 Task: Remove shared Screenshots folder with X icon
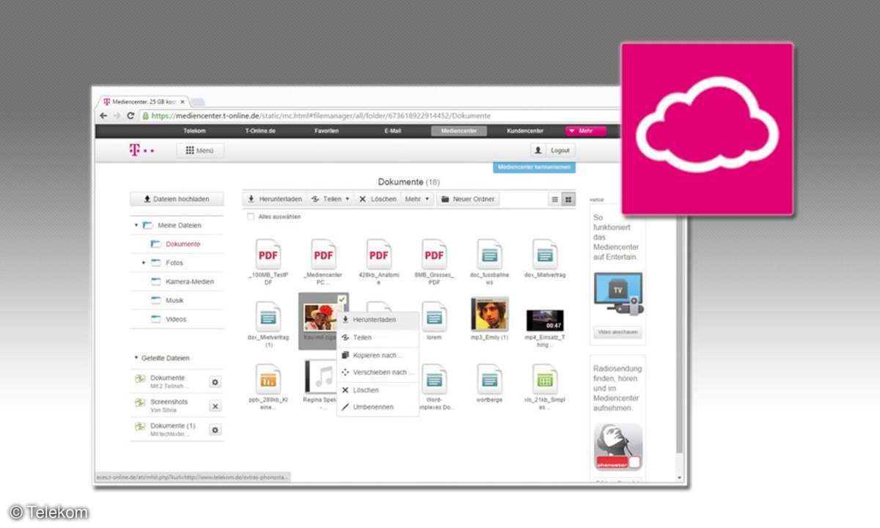(215, 406)
